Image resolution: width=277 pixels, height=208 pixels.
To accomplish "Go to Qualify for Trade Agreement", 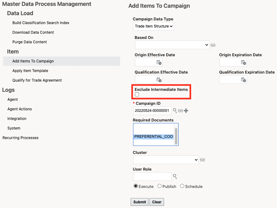I will pyautogui.click(x=37, y=80).
